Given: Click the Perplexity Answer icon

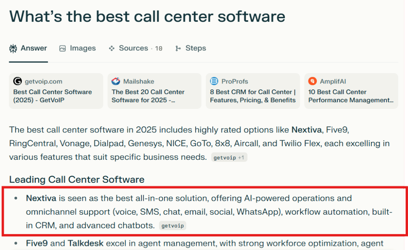Looking at the screenshot, I should pos(13,48).
